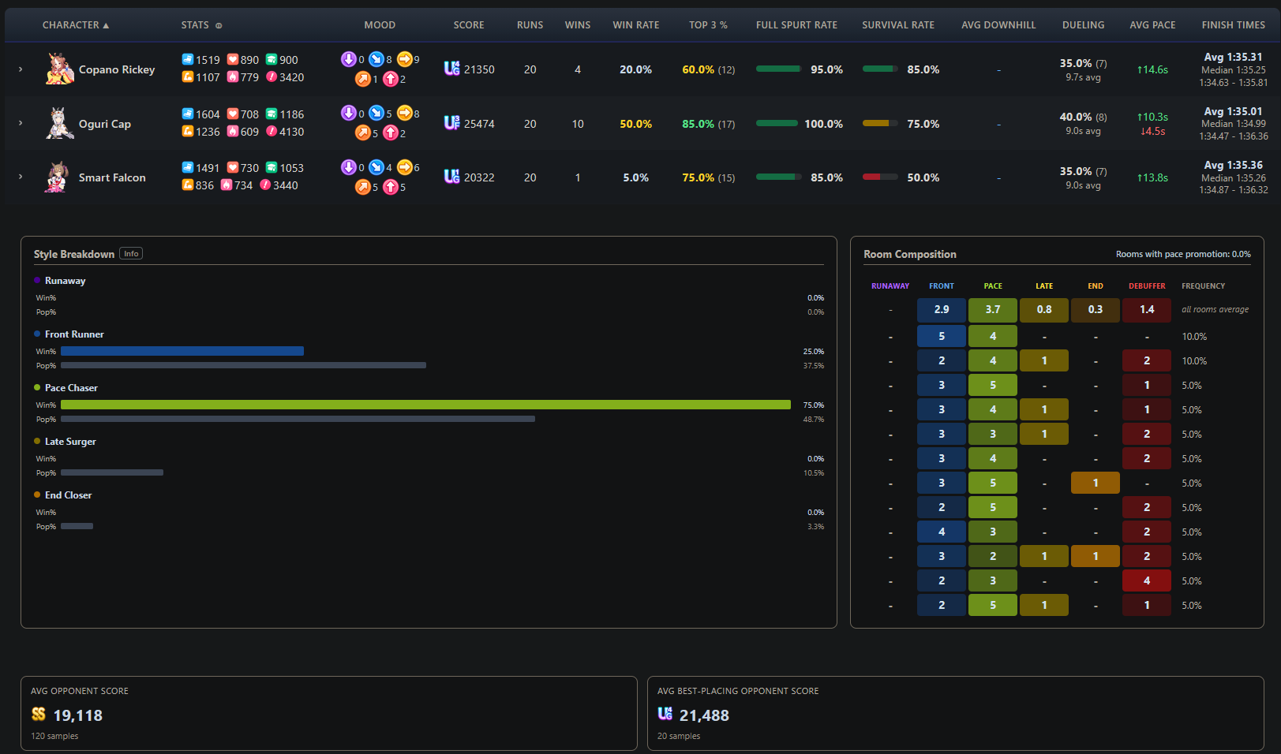The height and width of the screenshot is (754, 1281).
Task: Click Oguri Cap's orange good-mood arrow icon
Action: coord(362,133)
